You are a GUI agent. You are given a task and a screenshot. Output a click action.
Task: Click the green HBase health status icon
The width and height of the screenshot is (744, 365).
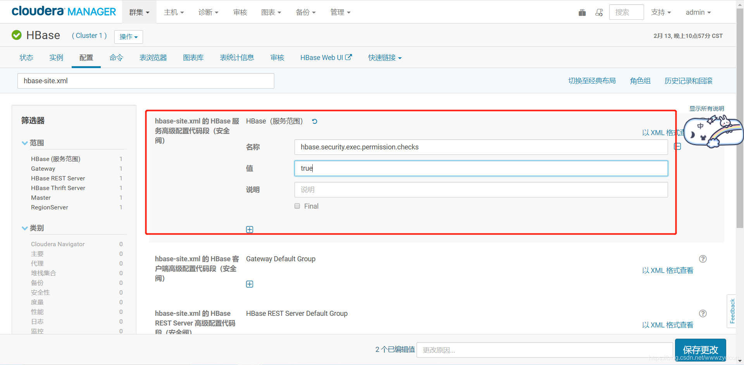point(17,35)
